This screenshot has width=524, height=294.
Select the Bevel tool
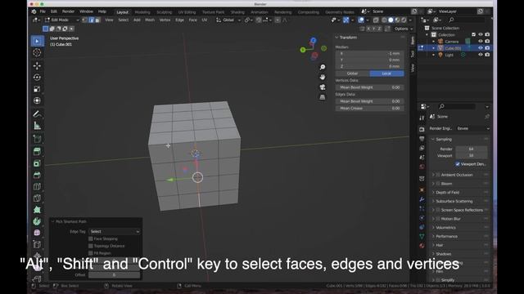coord(37,175)
